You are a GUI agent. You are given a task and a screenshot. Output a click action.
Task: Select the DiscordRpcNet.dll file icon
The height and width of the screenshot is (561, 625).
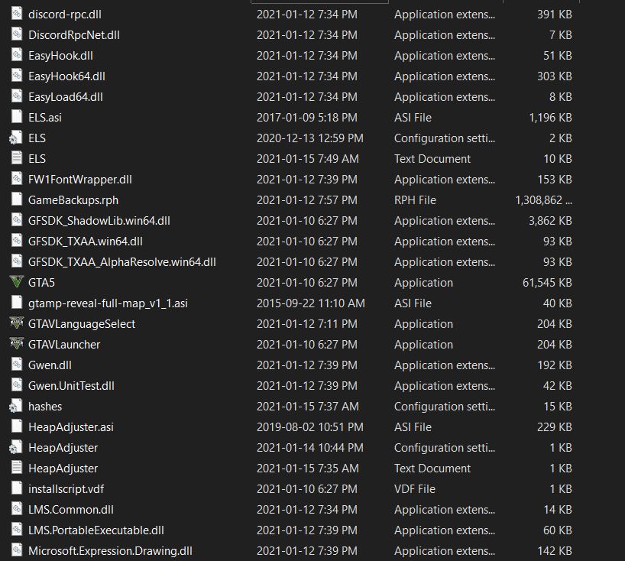16,34
